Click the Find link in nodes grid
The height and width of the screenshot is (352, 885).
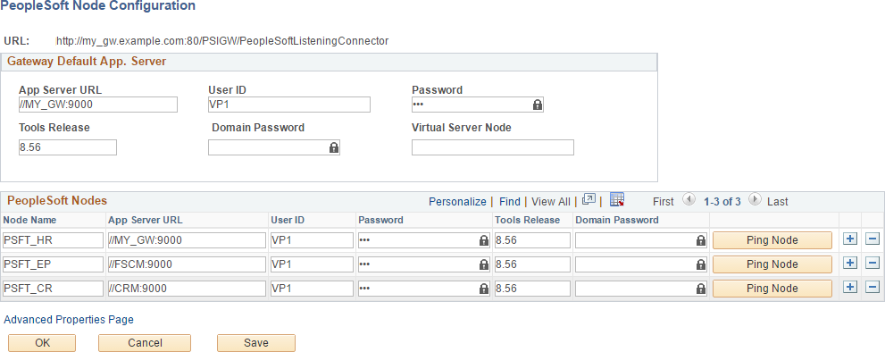click(x=510, y=202)
